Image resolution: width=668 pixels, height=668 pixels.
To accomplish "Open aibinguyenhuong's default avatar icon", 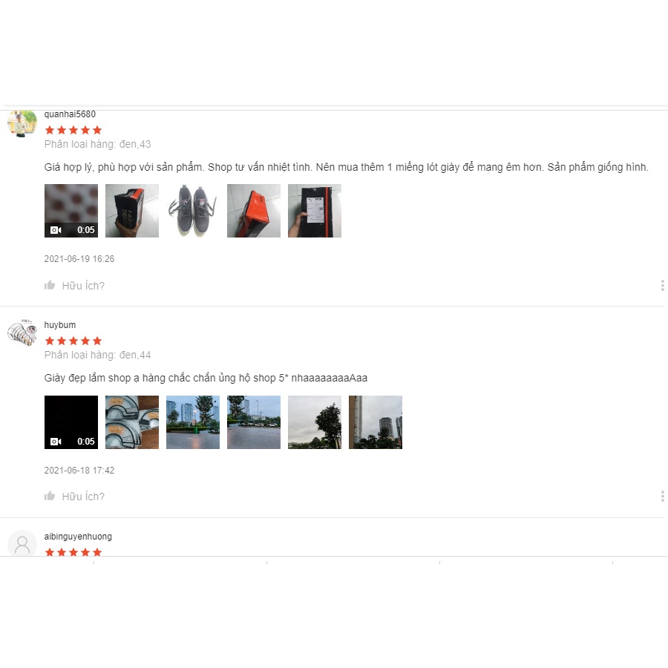I will (22, 543).
